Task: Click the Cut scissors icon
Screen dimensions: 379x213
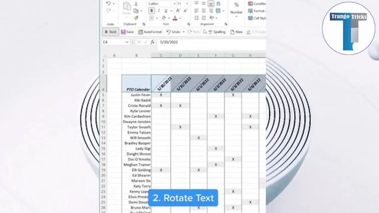Action: [x=136, y=4]
